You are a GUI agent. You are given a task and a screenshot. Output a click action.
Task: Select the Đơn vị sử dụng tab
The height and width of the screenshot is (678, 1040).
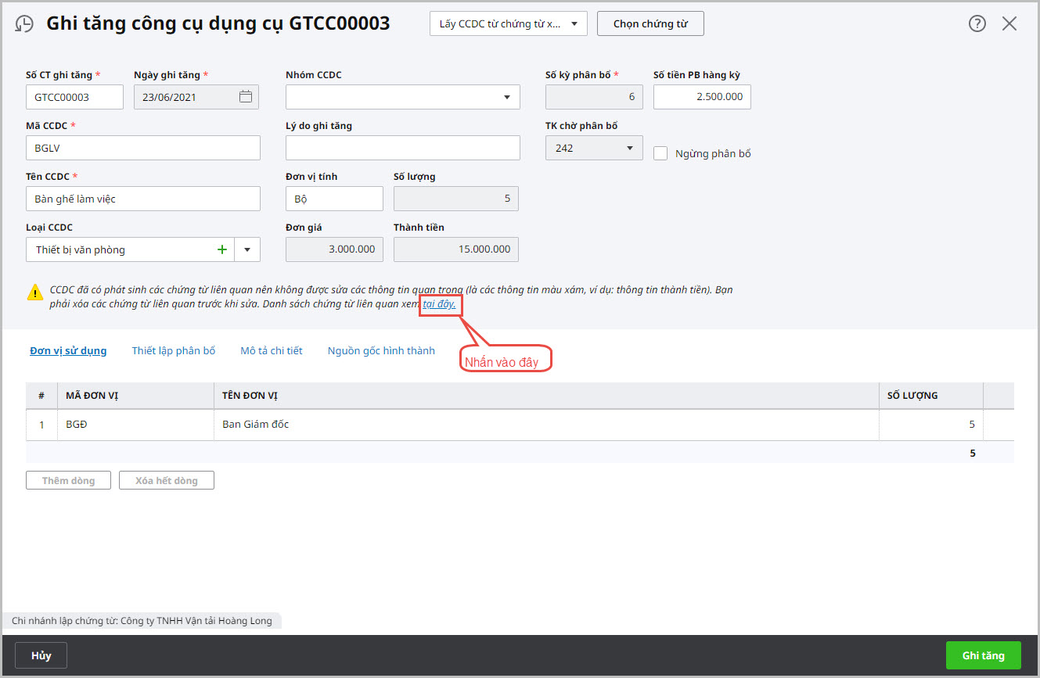[x=68, y=350]
